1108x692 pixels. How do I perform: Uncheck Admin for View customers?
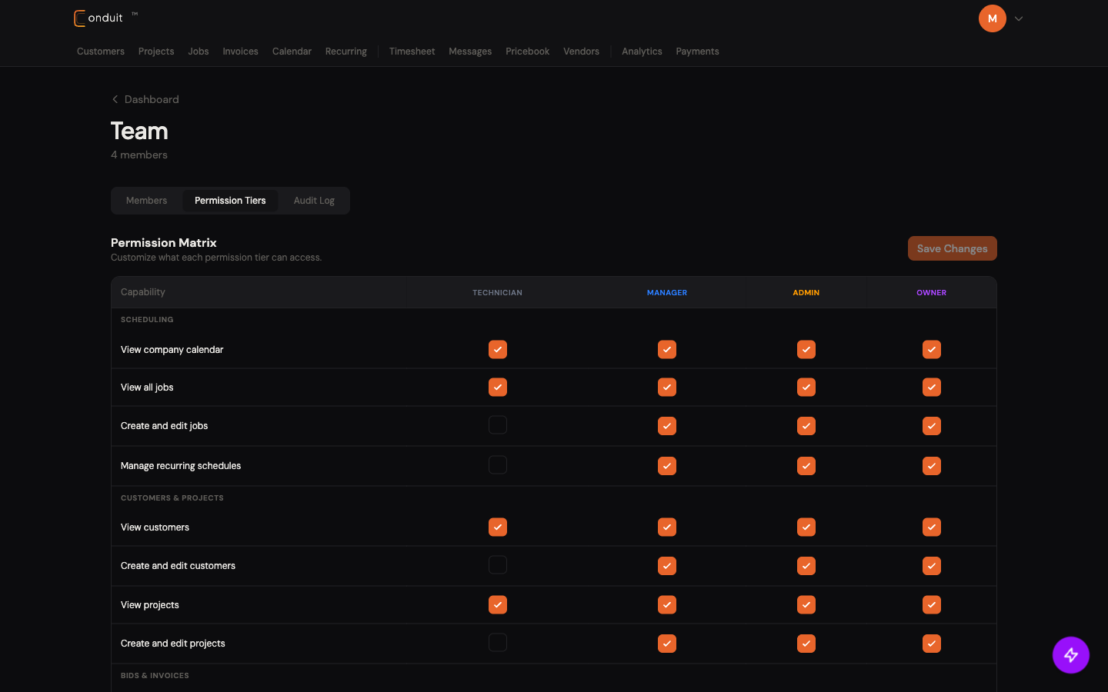pyautogui.click(x=806, y=527)
